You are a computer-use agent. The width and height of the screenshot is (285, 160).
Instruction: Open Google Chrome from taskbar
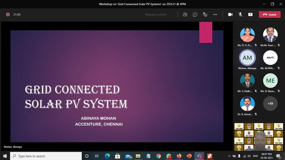click(x=159, y=156)
